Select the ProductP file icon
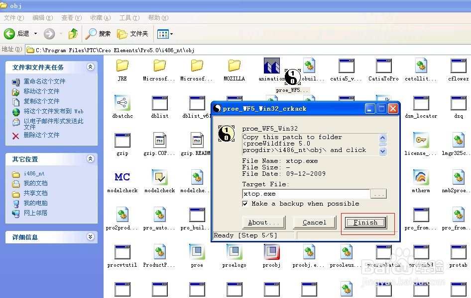 tap(159, 252)
